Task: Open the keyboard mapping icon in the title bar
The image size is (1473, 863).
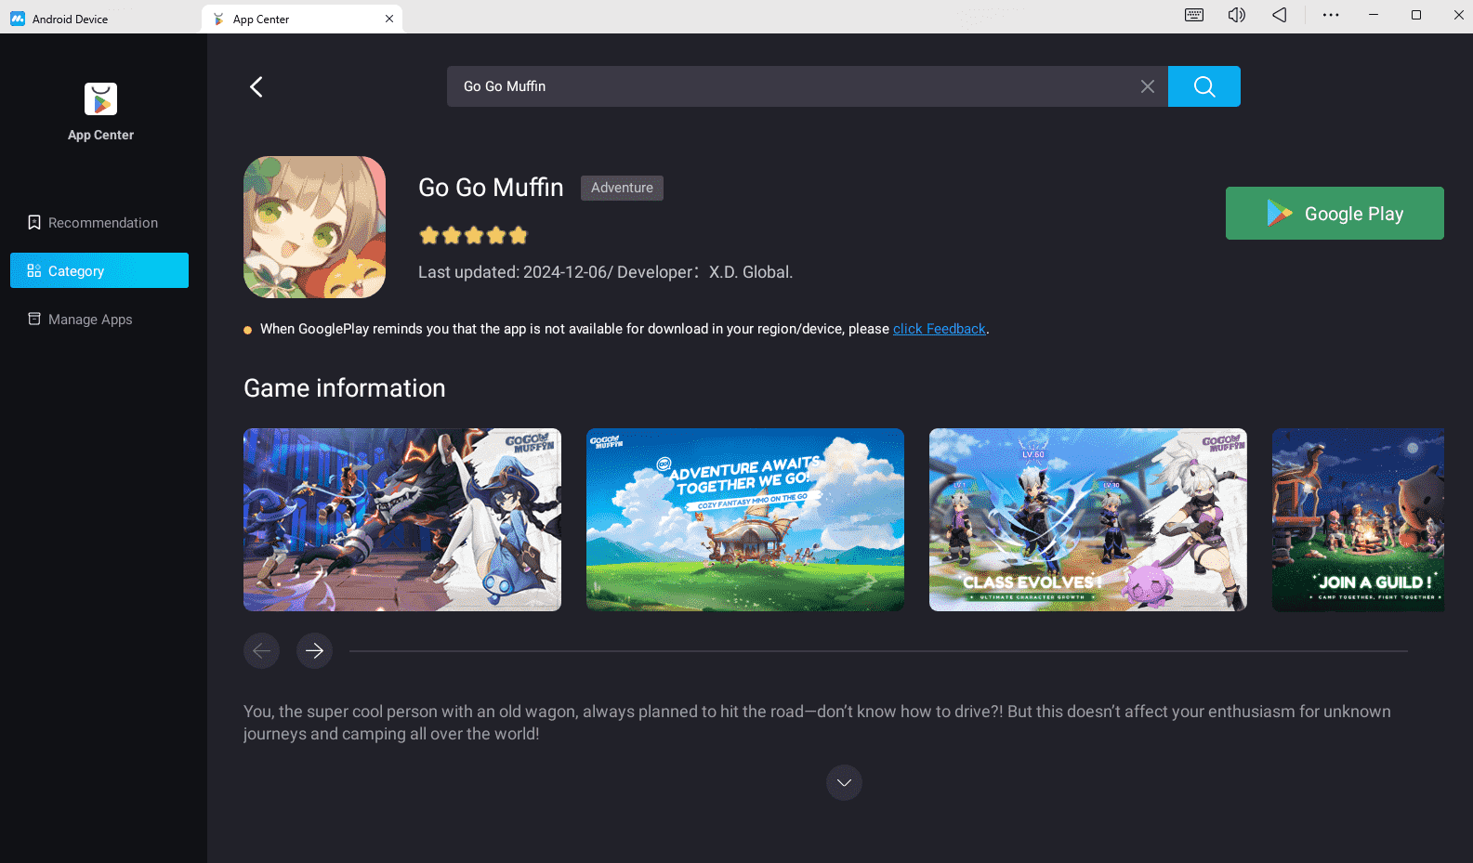Action: click(1194, 15)
